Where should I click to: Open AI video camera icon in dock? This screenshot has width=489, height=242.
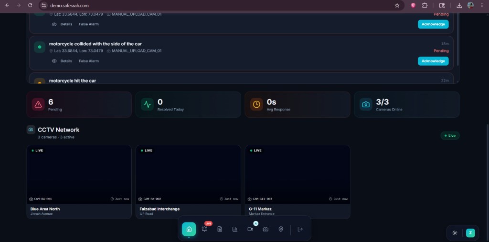pyautogui.click(x=250, y=229)
